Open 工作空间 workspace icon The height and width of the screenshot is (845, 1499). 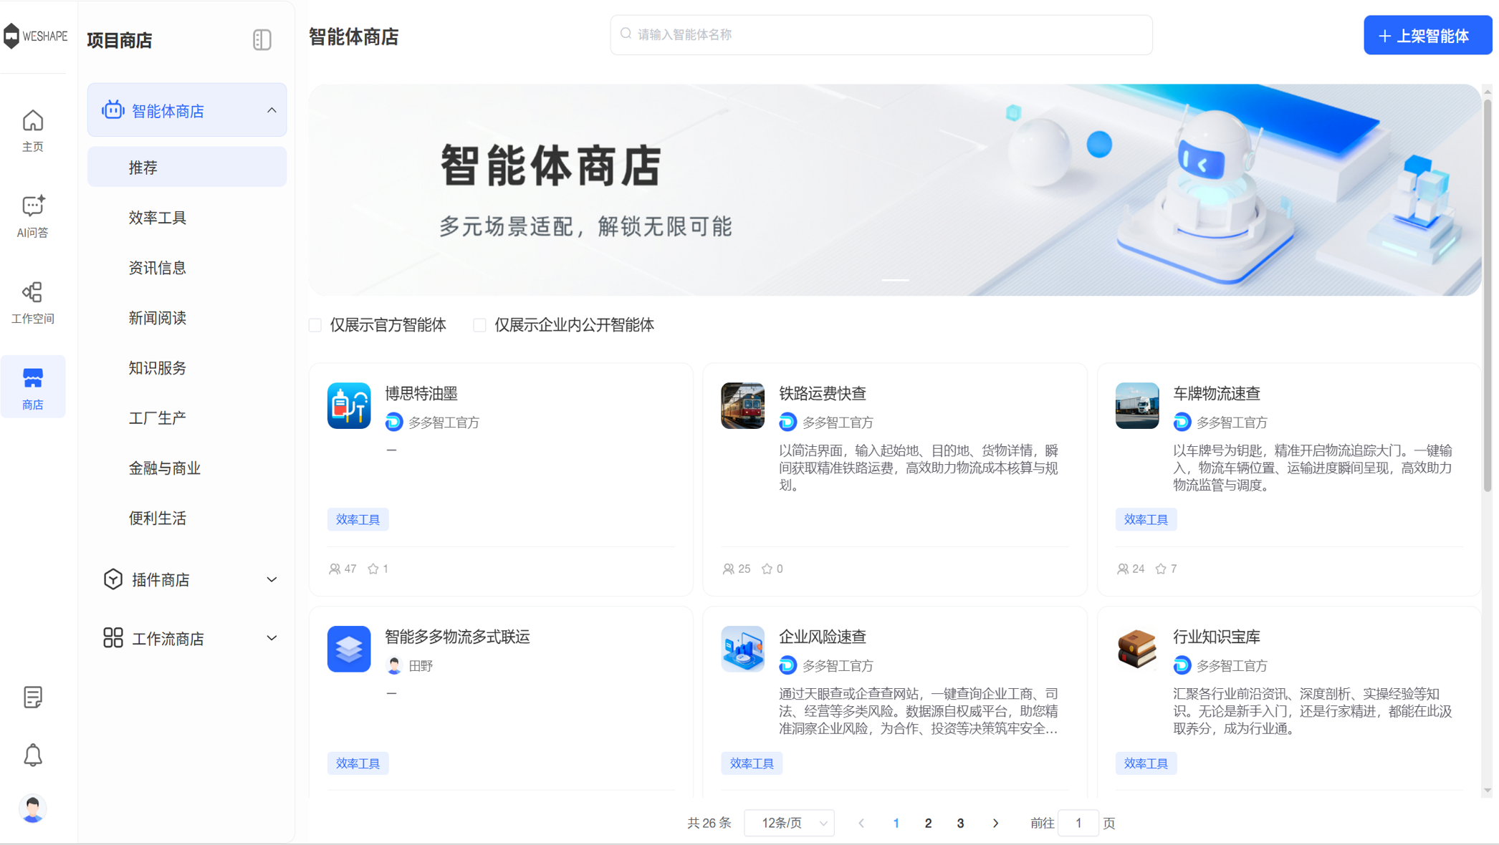(32, 292)
